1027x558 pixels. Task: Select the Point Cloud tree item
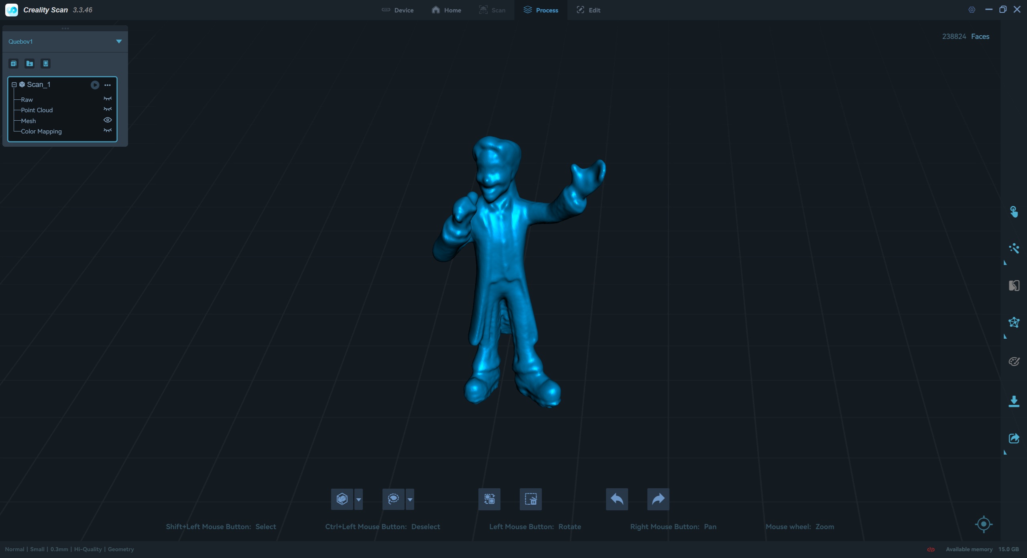coord(37,110)
